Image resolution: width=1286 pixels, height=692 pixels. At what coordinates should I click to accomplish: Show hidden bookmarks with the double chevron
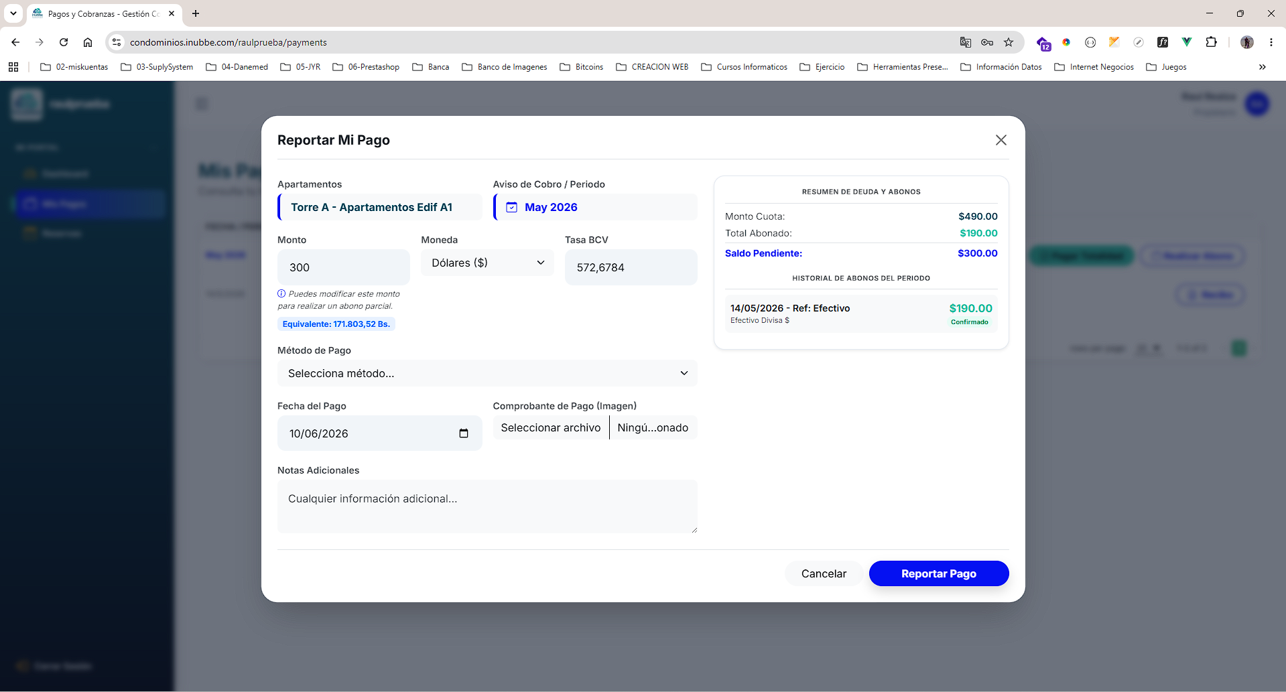click(x=1263, y=67)
